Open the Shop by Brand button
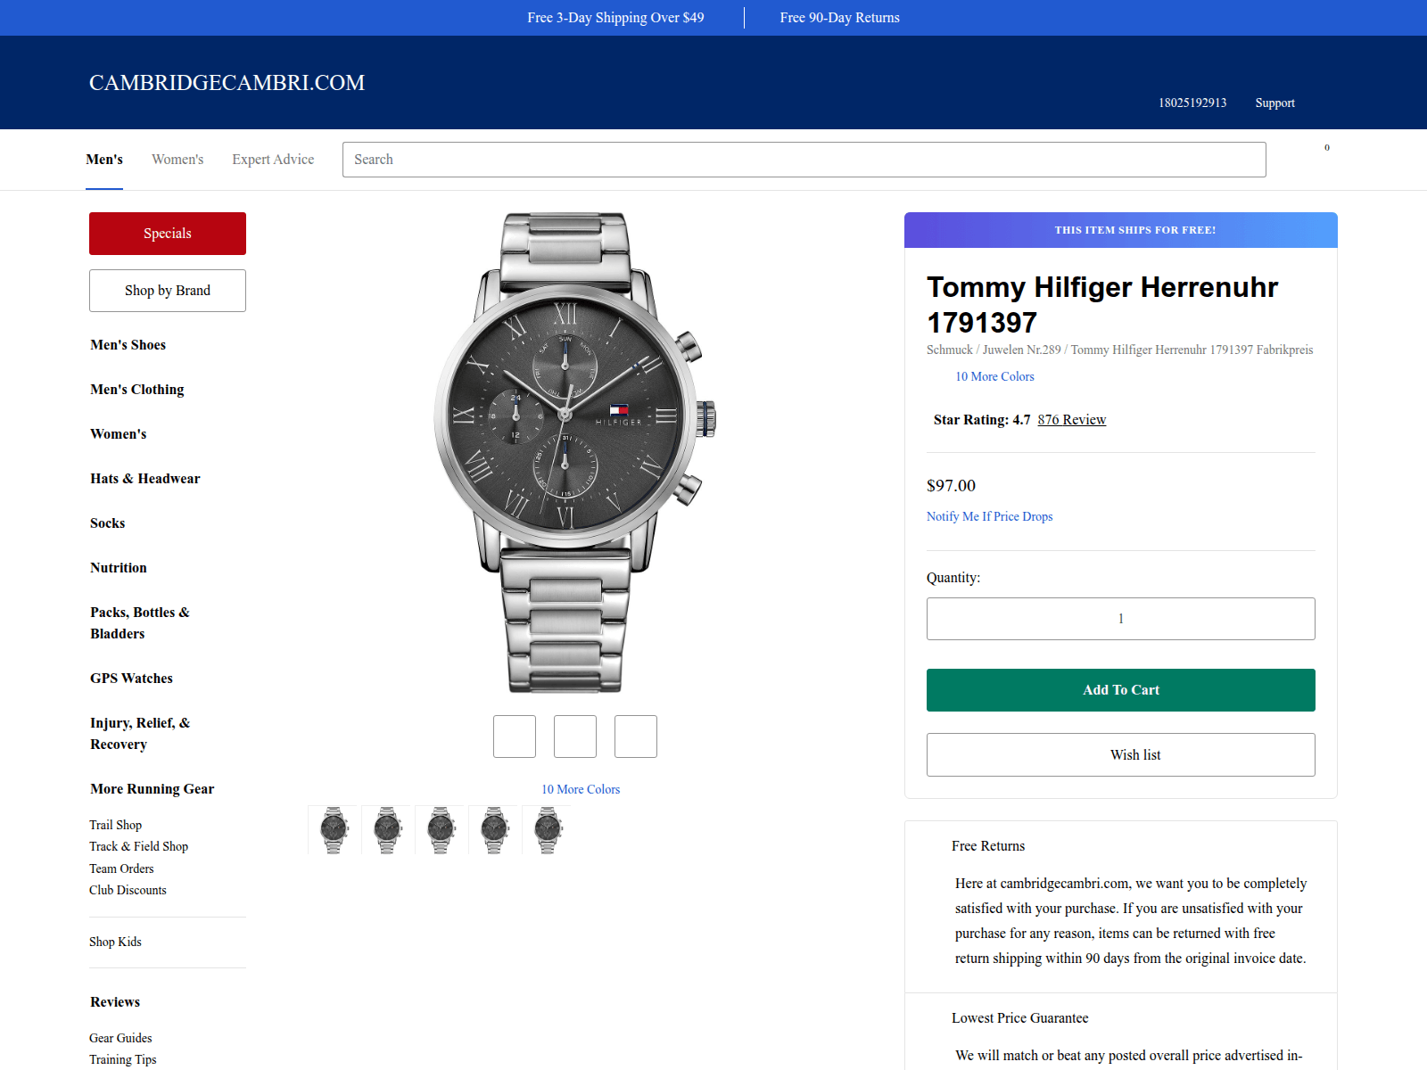The width and height of the screenshot is (1427, 1070). point(168,291)
